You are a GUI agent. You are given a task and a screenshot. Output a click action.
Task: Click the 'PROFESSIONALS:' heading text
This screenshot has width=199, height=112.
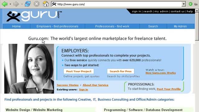click(141, 84)
